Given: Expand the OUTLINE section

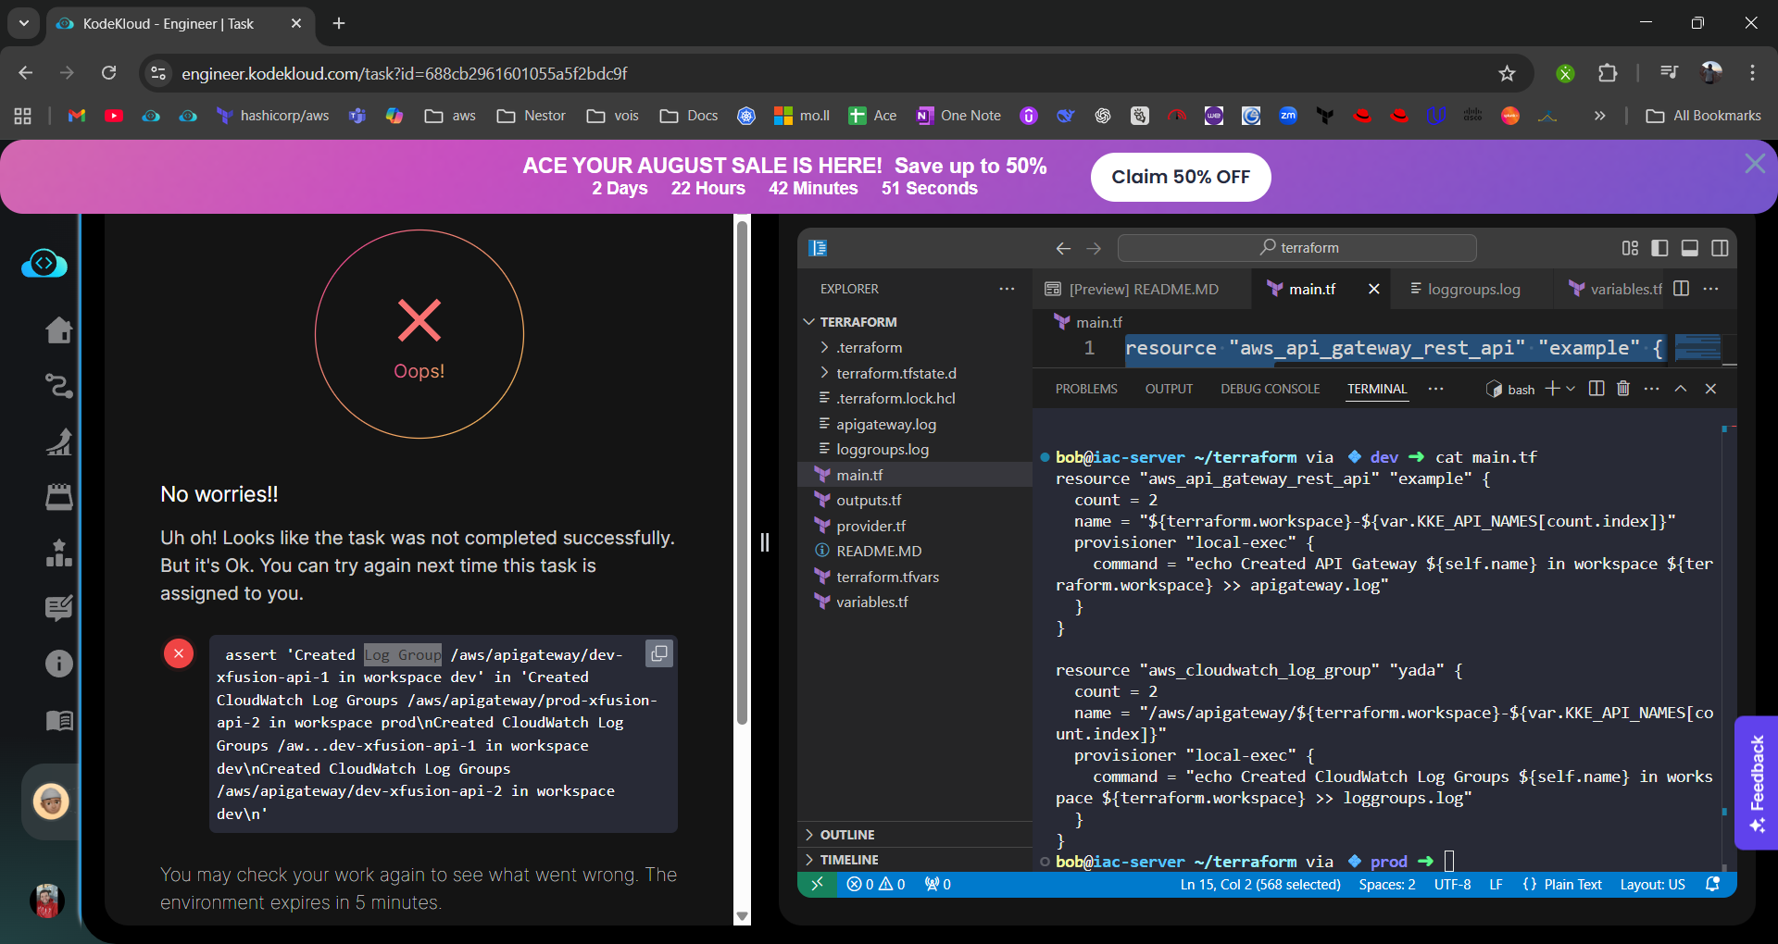Looking at the screenshot, I should click(x=846, y=835).
